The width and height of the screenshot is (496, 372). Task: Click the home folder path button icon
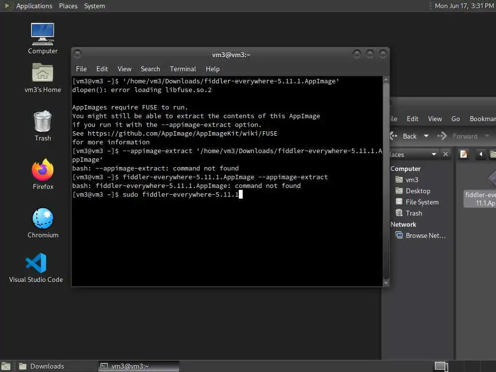click(493, 155)
